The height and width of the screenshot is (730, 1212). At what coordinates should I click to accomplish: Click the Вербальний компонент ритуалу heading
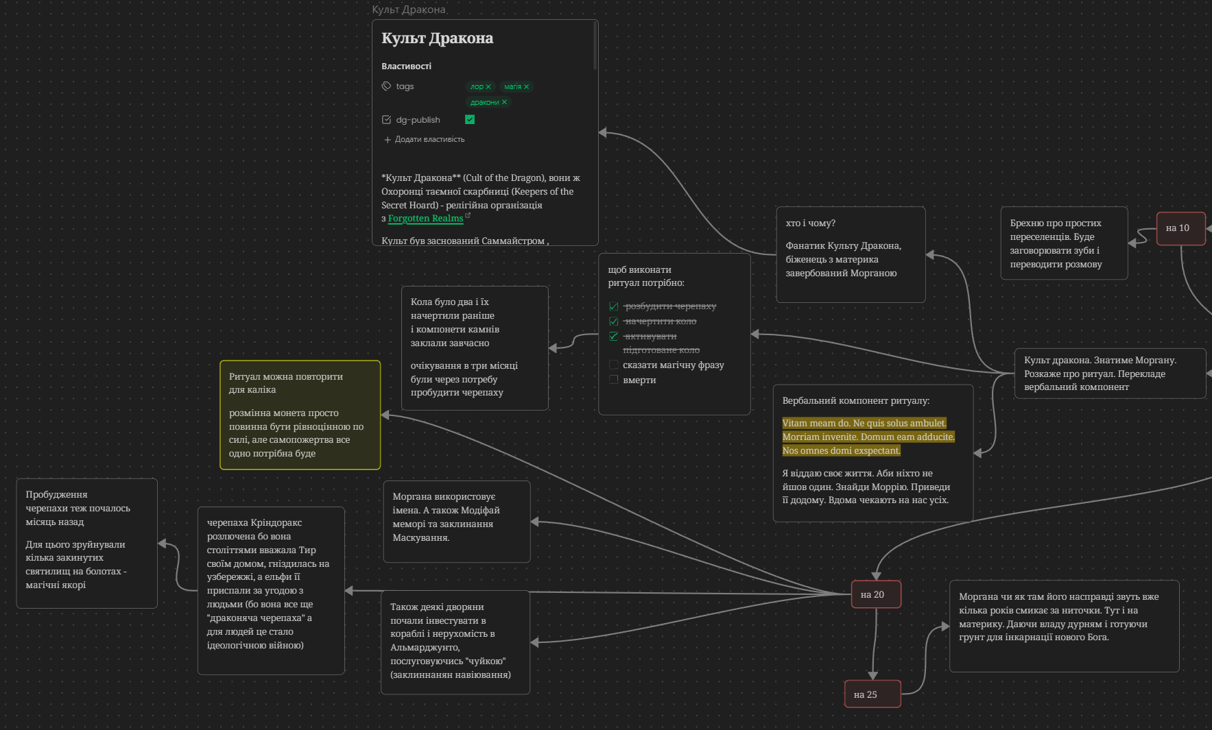856,401
